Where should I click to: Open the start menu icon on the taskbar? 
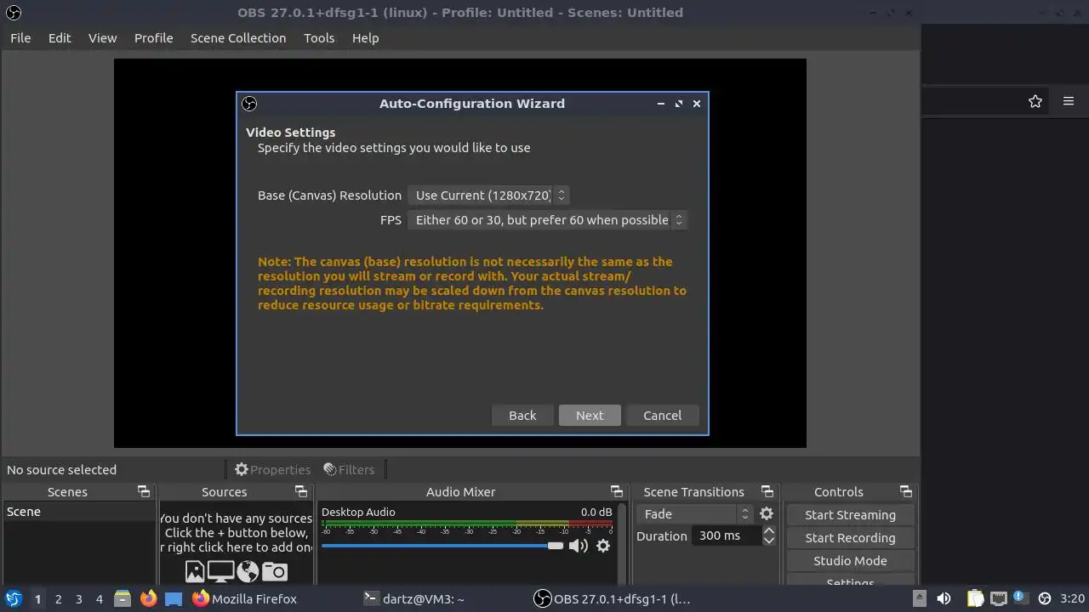click(x=14, y=598)
